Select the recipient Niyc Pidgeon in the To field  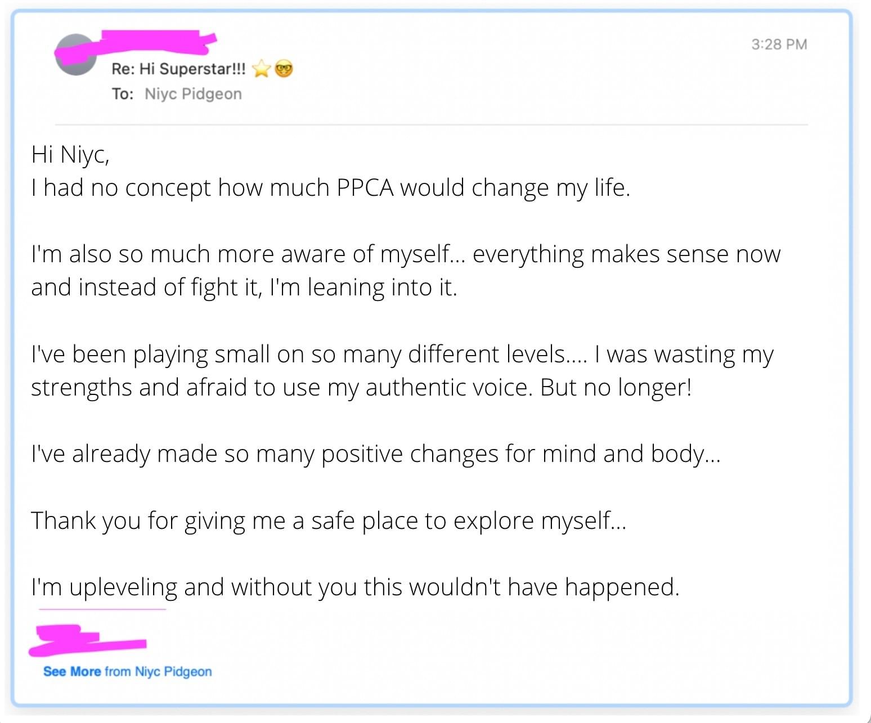click(193, 94)
